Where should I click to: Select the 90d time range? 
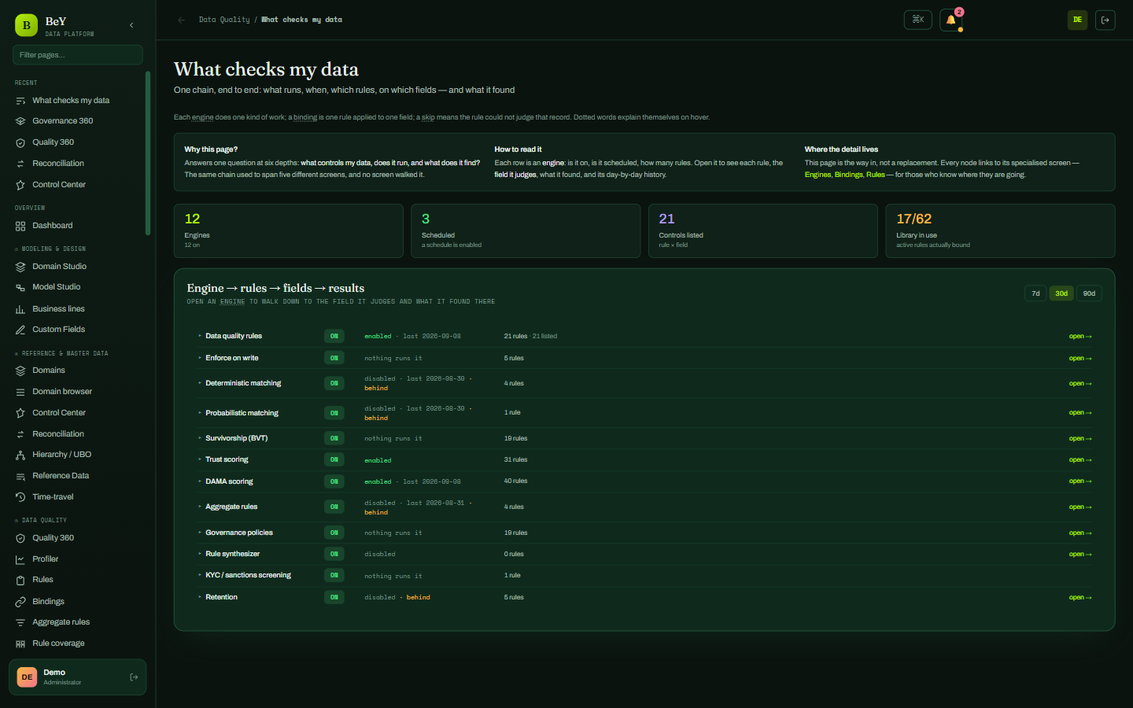[x=1089, y=293]
